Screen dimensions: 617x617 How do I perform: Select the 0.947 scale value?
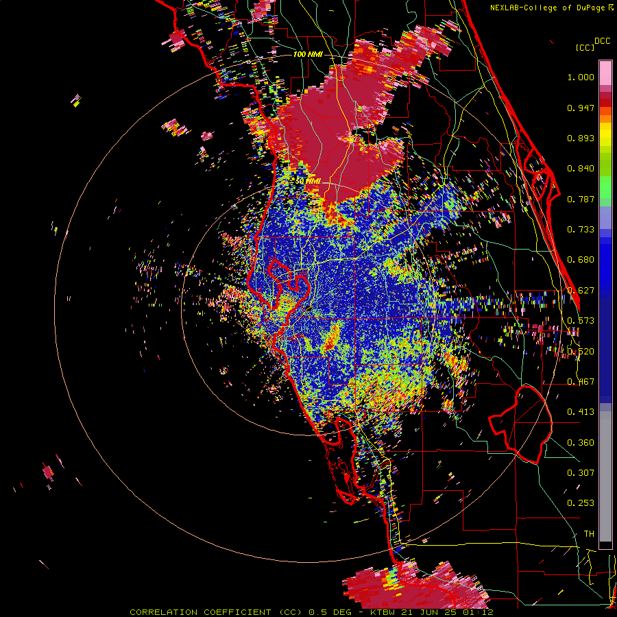point(581,108)
